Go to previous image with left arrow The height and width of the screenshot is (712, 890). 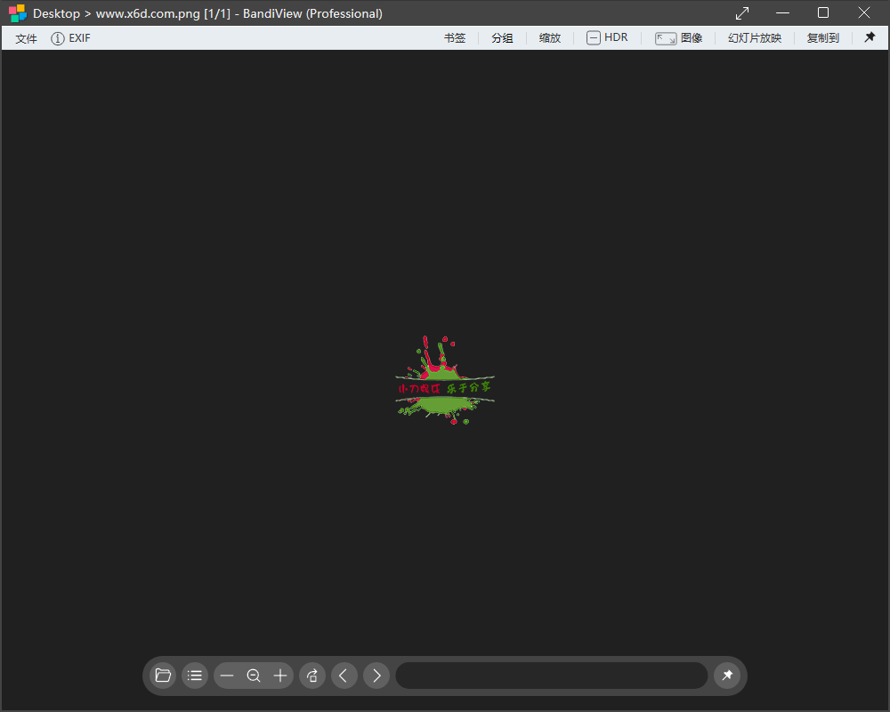click(x=344, y=676)
